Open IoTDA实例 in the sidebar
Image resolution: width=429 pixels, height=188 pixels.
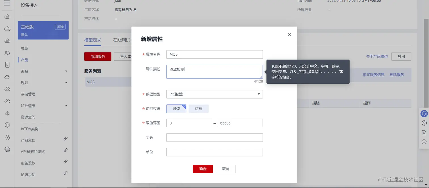tap(30, 129)
